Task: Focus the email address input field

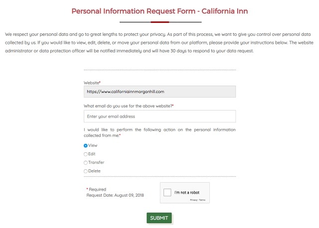Action: [159, 116]
